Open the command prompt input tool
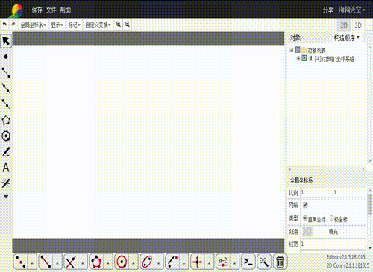373x272 pixels. coord(248,262)
